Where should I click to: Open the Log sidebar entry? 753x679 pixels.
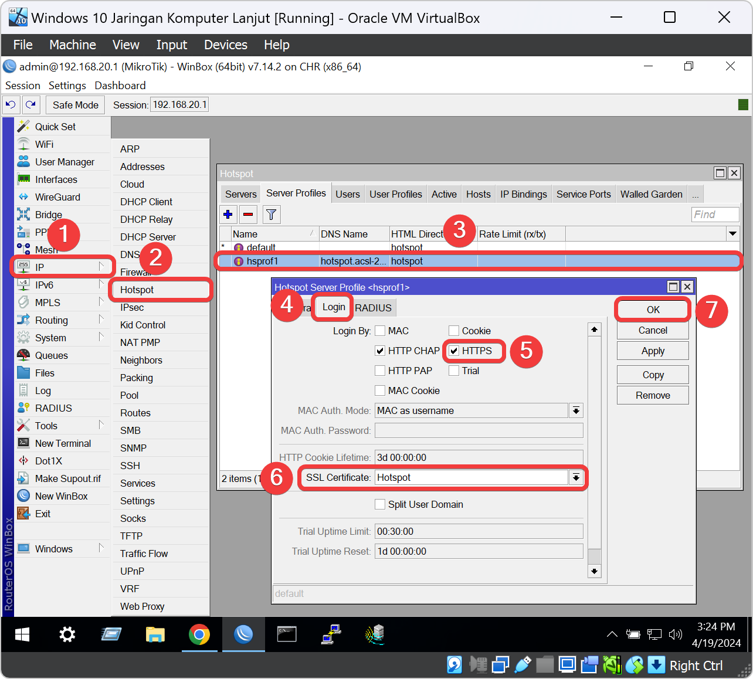[43, 391]
